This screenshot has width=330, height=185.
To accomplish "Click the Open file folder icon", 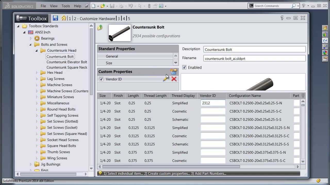I will pos(103,6).
